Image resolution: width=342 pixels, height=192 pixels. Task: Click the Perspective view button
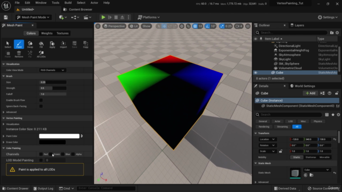[114, 26]
